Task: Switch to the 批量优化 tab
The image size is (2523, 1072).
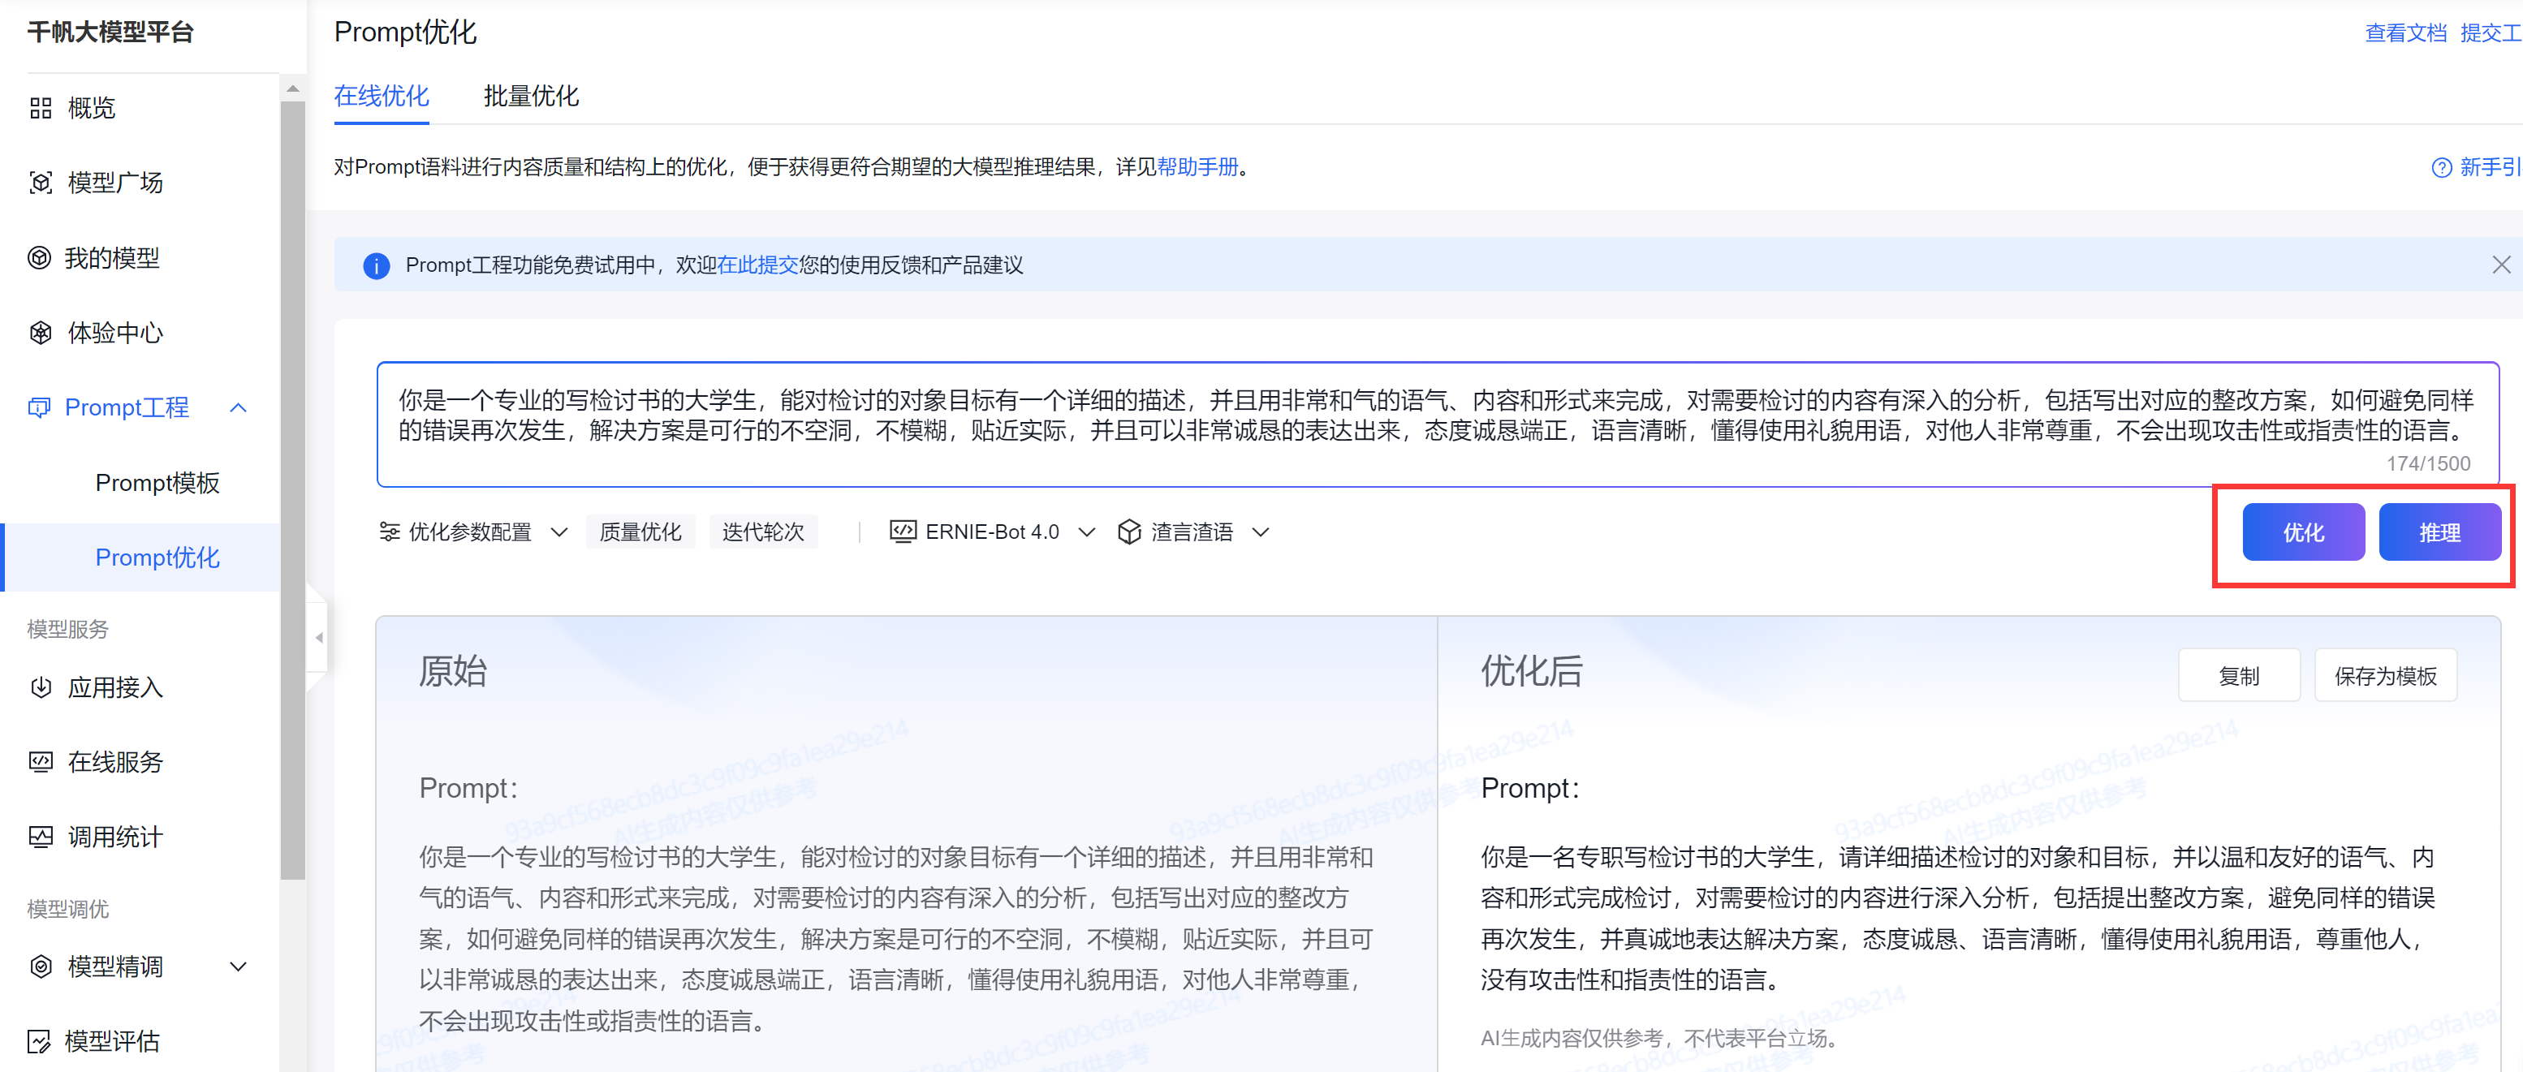Action: (x=531, y=96)
